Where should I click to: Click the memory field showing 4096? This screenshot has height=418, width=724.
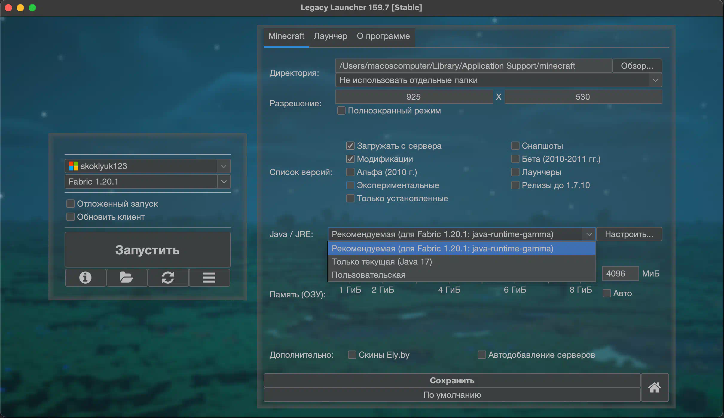(620, 273)
